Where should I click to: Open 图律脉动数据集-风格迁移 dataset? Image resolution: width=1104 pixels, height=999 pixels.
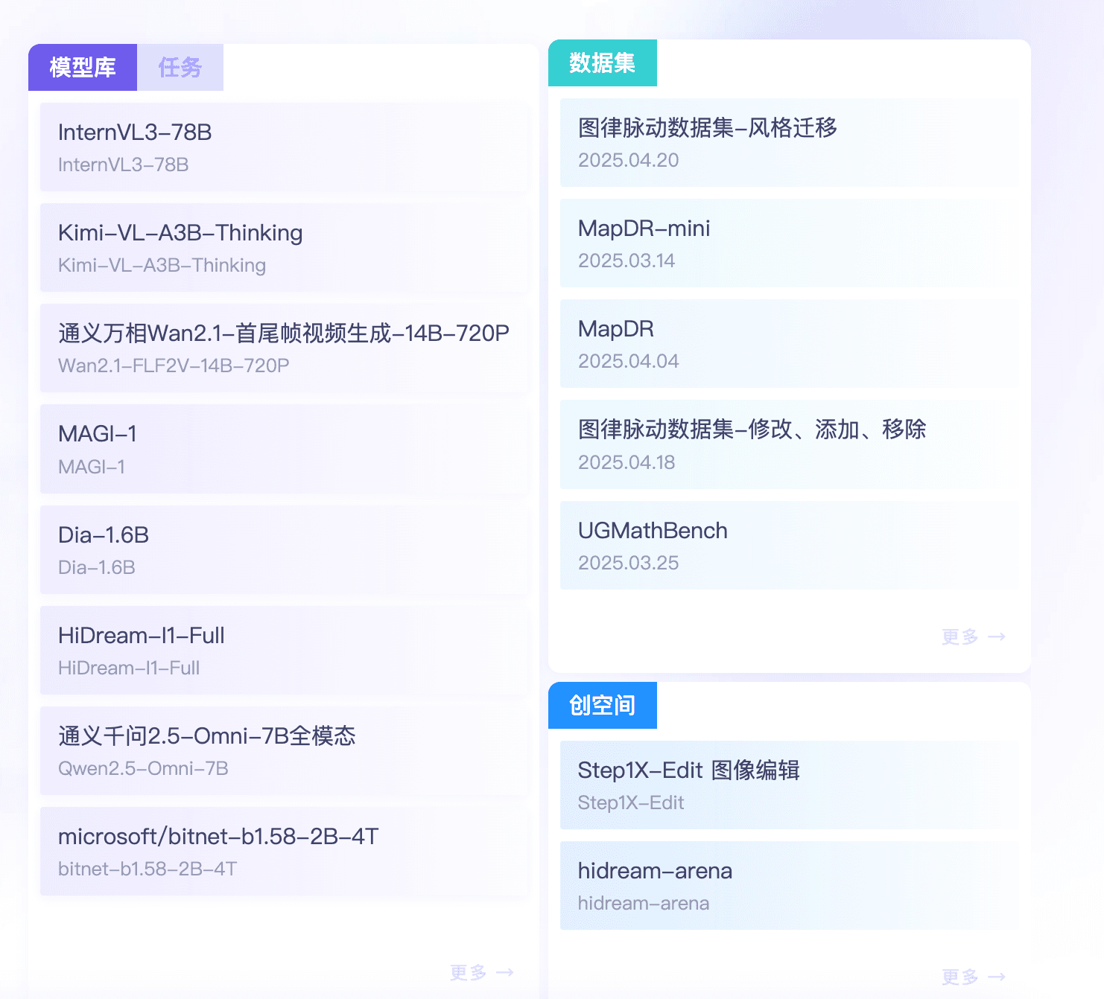pyautogui.click(x=790, y=142)
